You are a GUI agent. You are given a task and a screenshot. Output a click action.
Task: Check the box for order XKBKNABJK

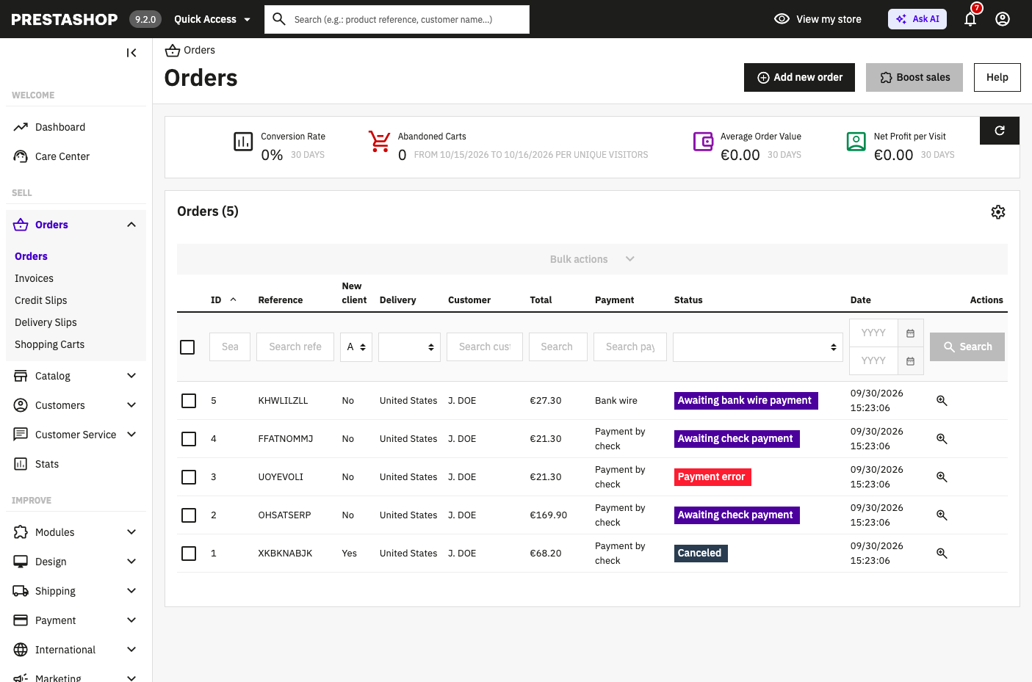[189, 554]
